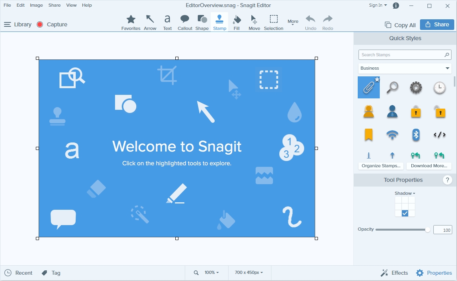Select the Callout tool
The image size is (457, 281).
185,22
